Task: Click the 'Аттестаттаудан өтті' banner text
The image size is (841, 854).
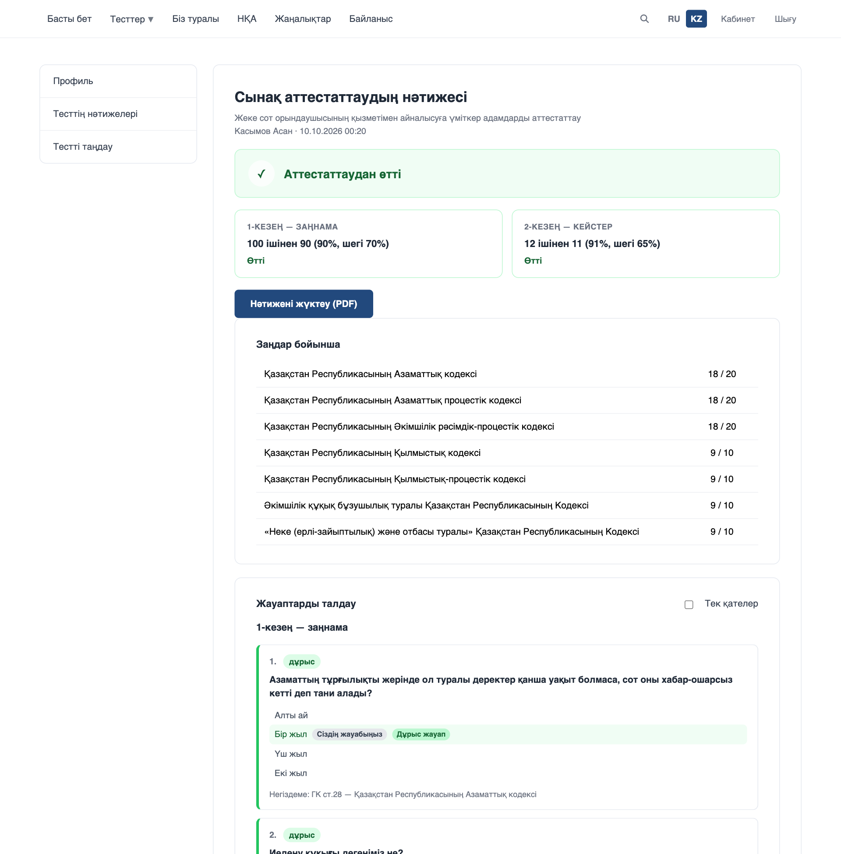Action: pos(343,174)
